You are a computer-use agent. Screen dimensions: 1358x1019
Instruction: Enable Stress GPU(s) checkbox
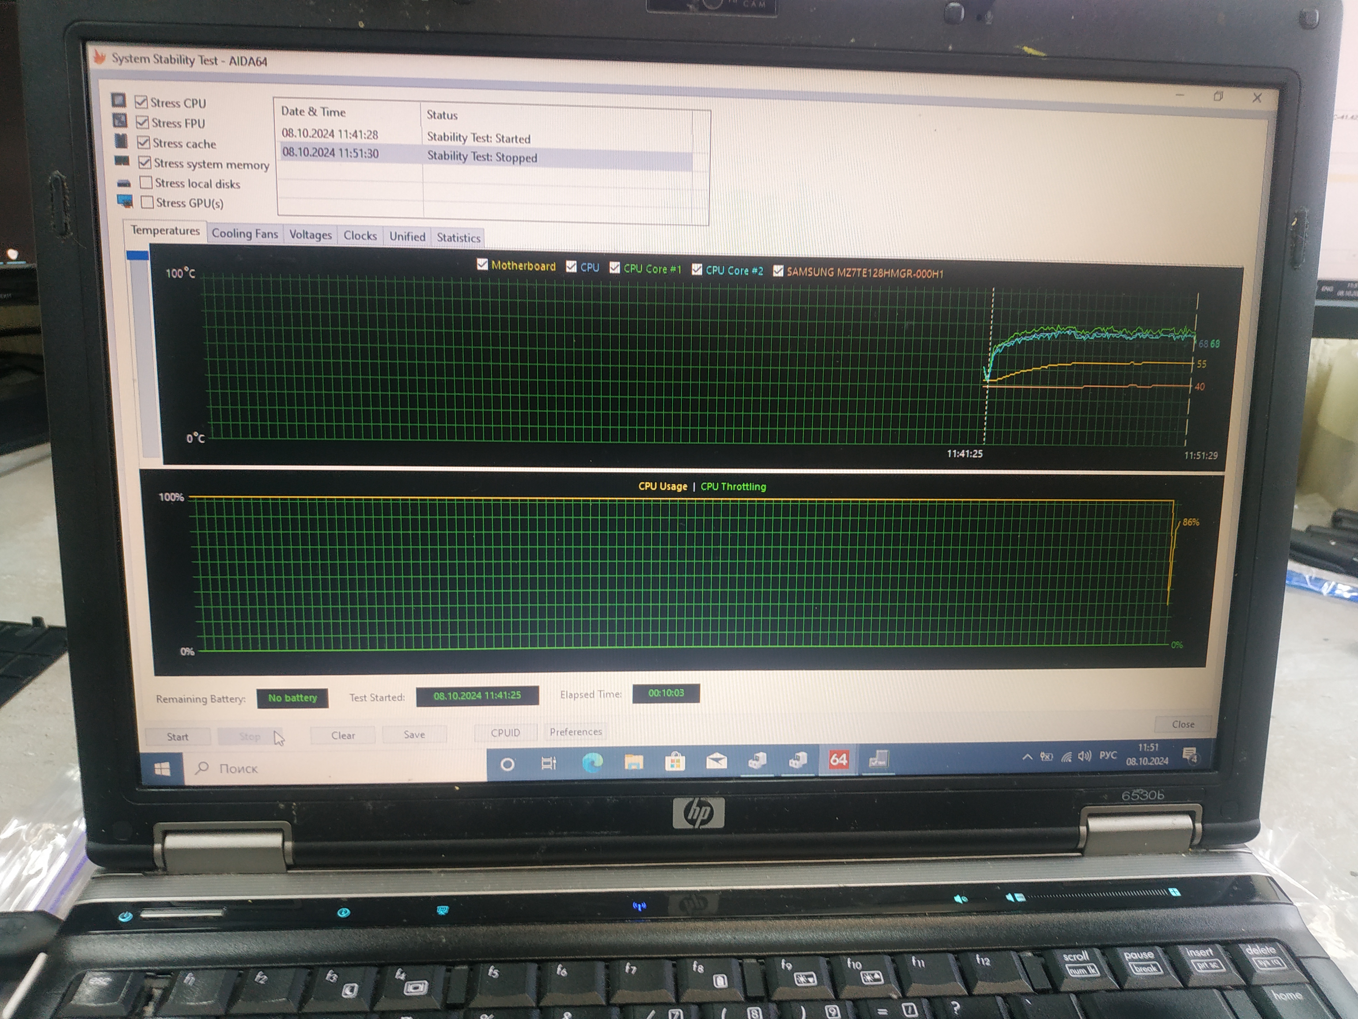(x=147, y=201)
